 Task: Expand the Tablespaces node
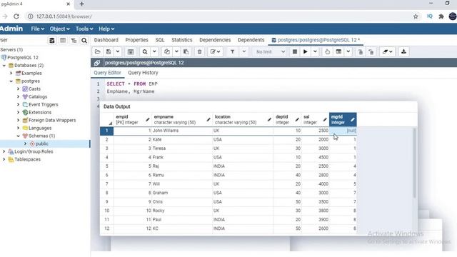[4, 159]
